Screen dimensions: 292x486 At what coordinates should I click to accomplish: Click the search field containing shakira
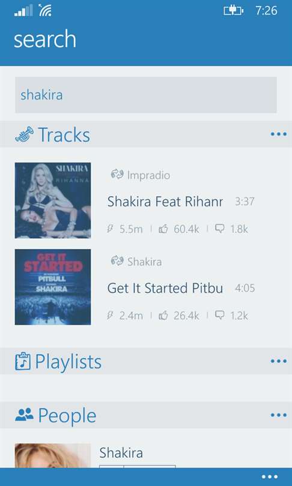146,95
